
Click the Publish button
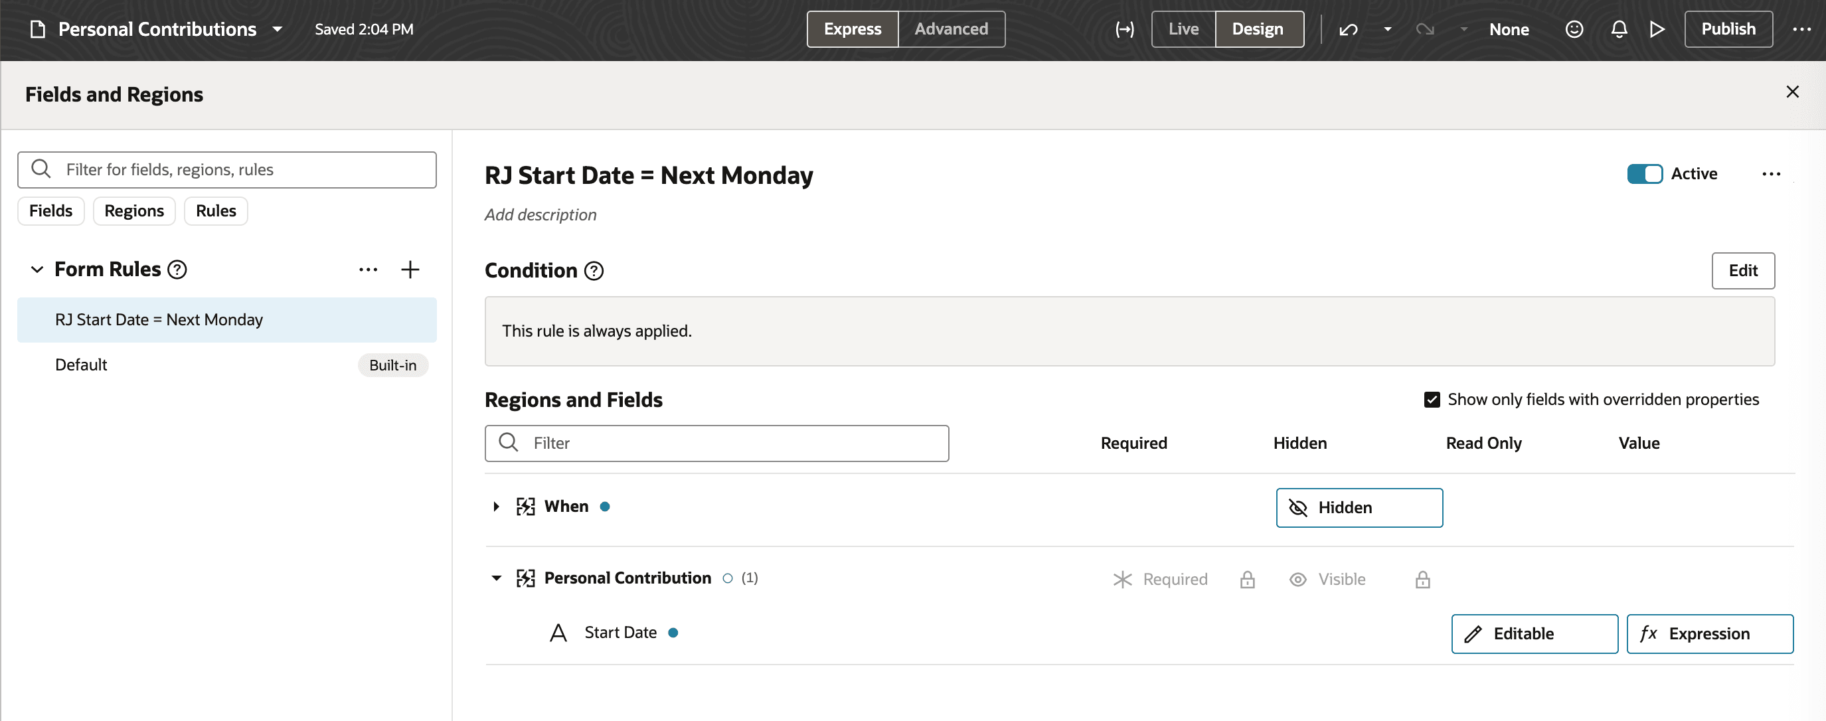click(x=1728, y=29)
